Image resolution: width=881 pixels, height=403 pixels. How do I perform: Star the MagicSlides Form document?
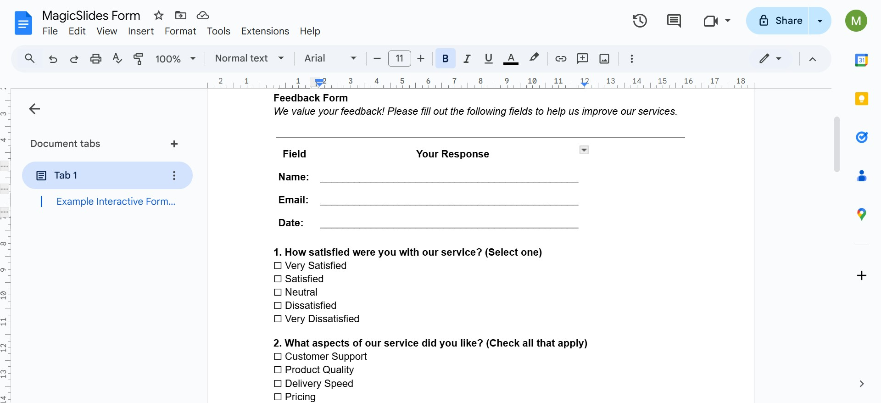point(159,16)
